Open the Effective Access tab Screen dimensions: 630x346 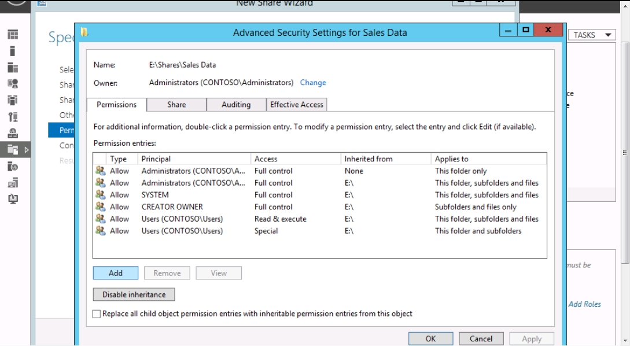(x=297, y=105)
